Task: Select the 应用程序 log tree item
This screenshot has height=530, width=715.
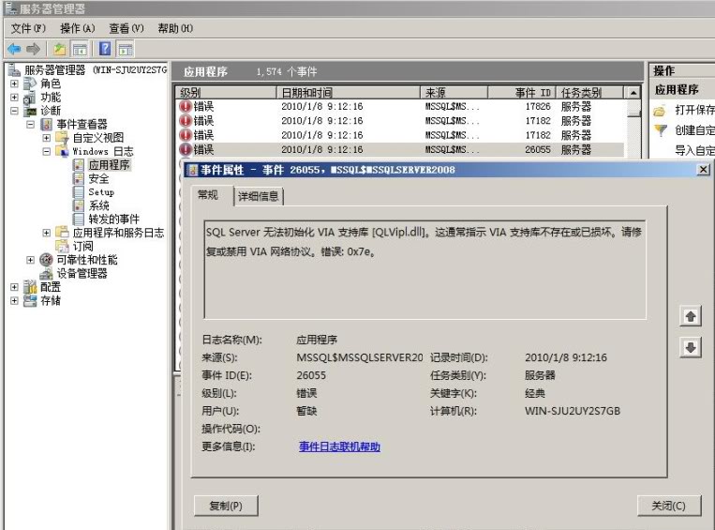Action: click(109, 165)
